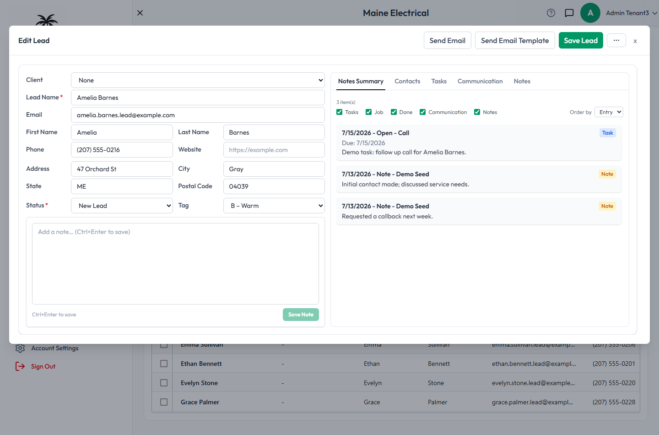Click the Initial contact made note entry
Viewport: 659px width, 435px height.
[479, 179]
